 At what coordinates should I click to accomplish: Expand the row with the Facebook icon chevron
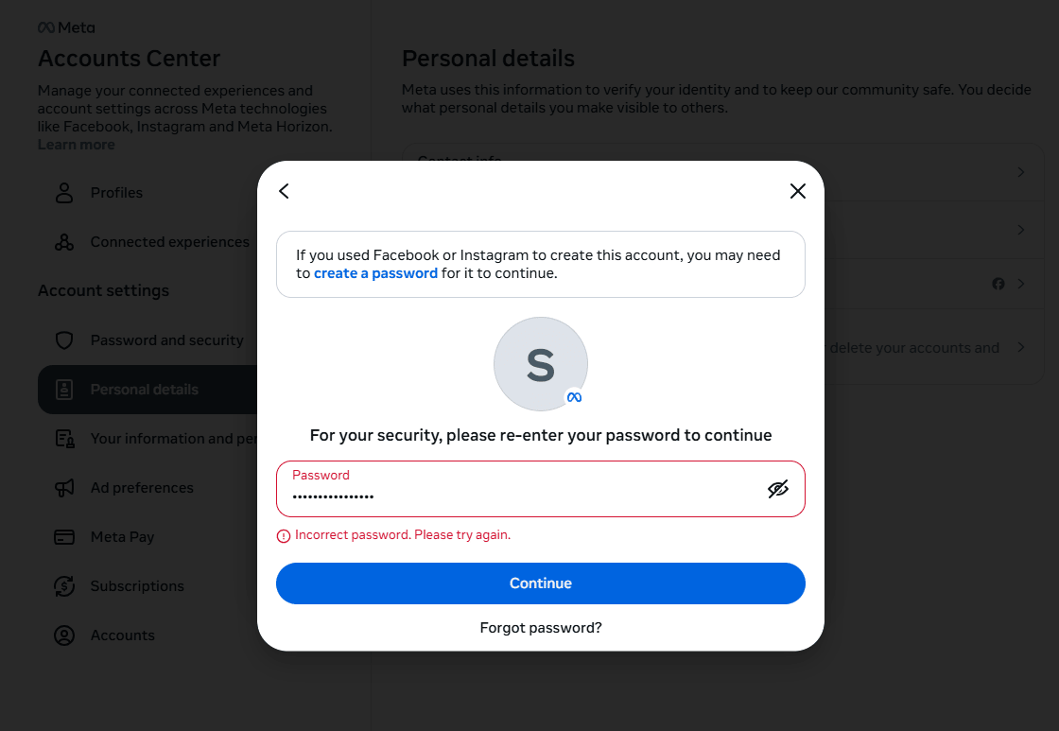click(1021, 284)
